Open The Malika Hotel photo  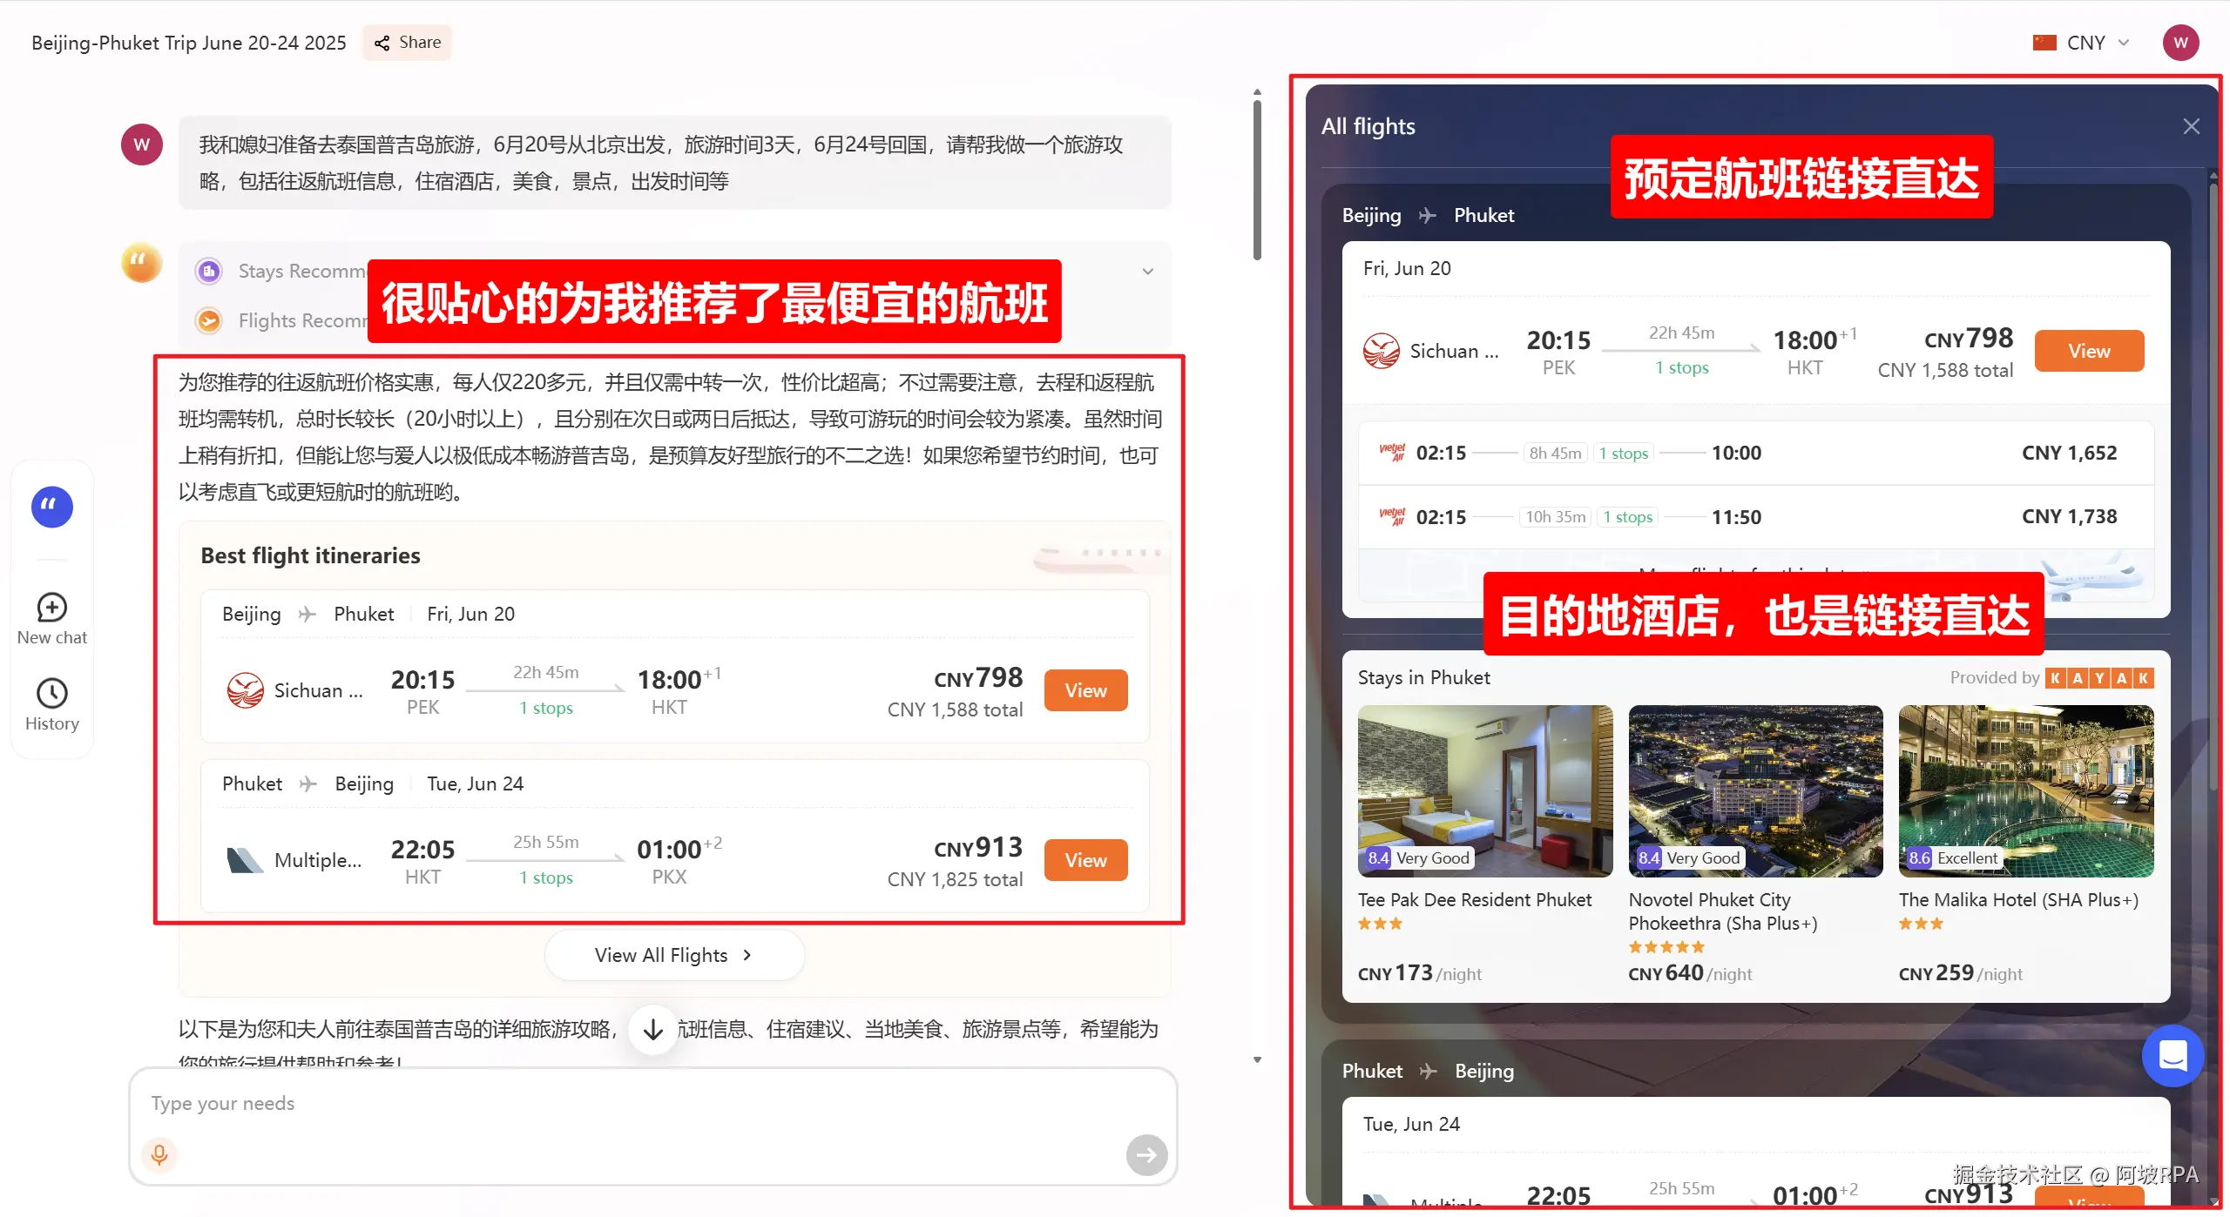tap(2025, 790)
